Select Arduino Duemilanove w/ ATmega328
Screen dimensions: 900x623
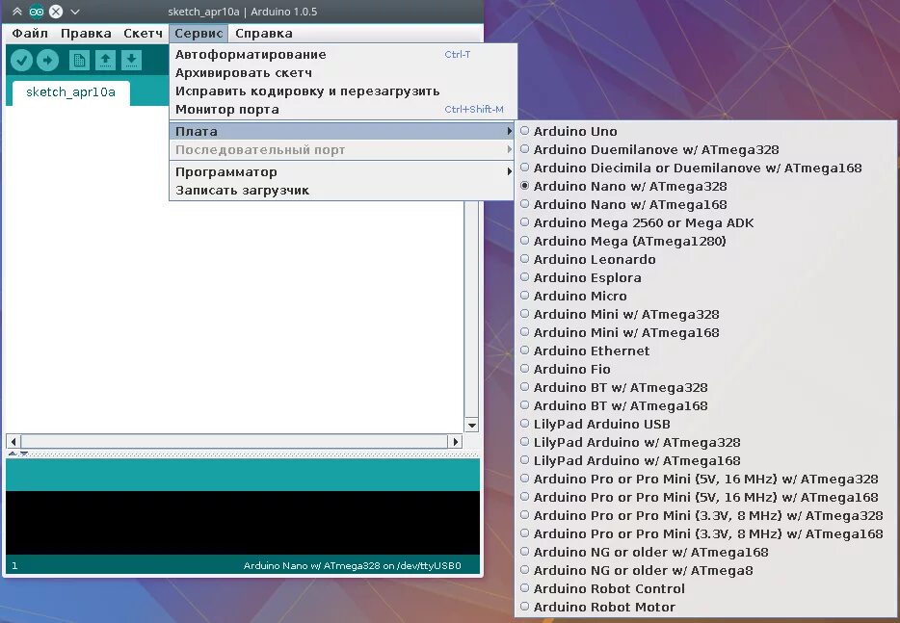705,149
